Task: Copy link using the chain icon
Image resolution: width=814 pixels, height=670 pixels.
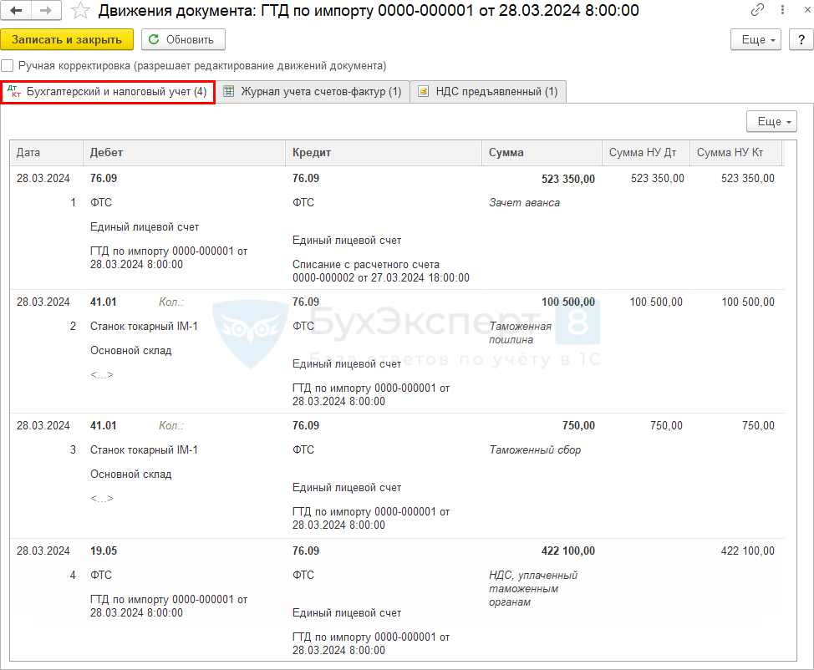Action: [x=757, y=11]
